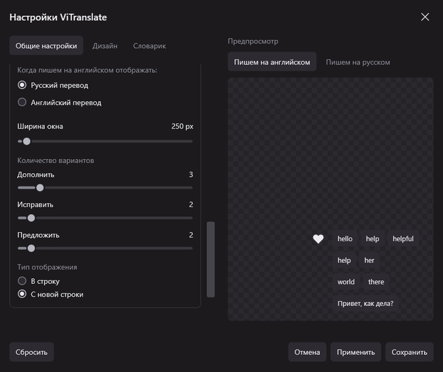
Task: Click the Предложить slider handle
Action: pos(32,248)
